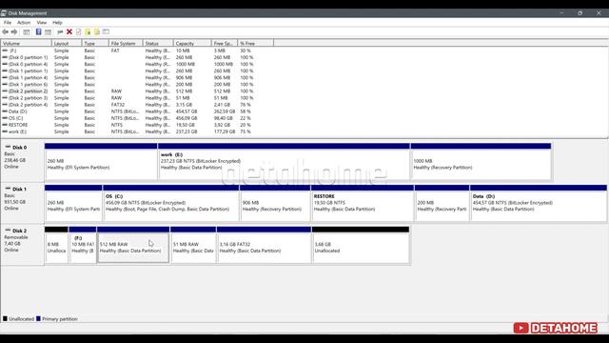Select the OS (C:) partition block
Image resolution: width=609 pixels, height=343 pixels.
pyautogui.click(x=171, y=203)
